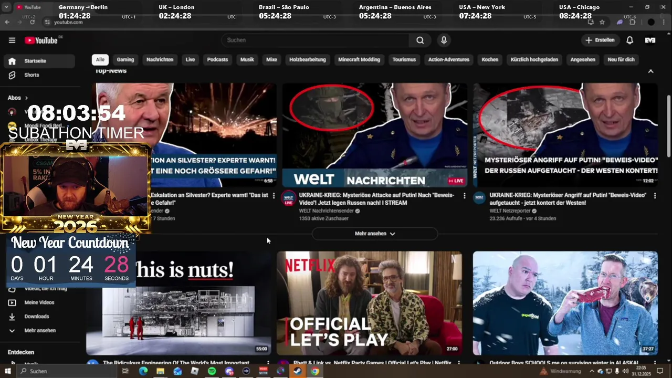
Task: Open the Windows Start menu
Action: 8,371
